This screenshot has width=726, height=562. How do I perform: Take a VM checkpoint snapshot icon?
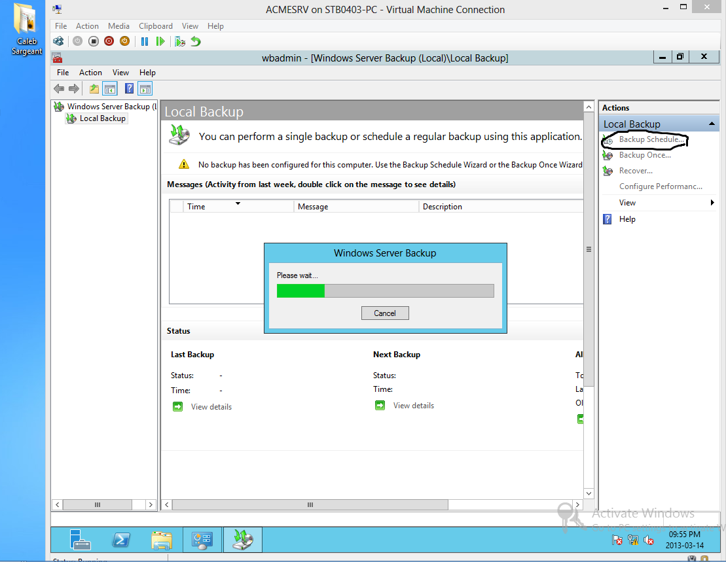[180, 42]
